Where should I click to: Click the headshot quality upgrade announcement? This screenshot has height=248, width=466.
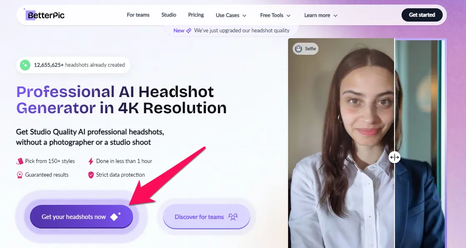coord(242,31)
